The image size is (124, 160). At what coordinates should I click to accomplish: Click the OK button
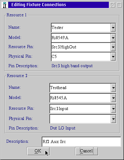38,151
